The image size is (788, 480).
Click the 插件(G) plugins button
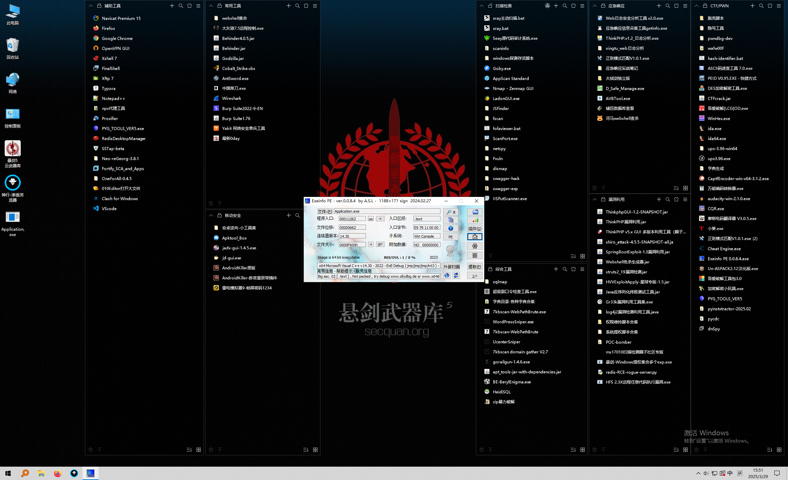(x=475, y=229)
